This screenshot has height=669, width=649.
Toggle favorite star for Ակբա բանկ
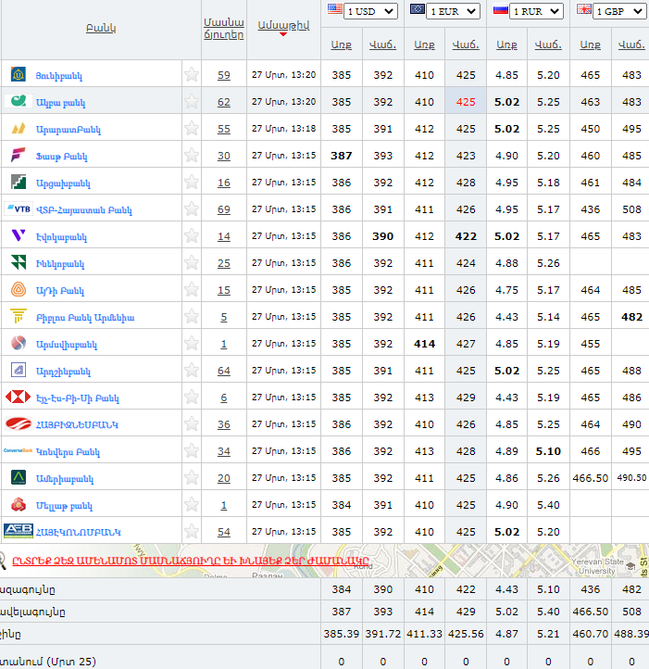(192, 102)
